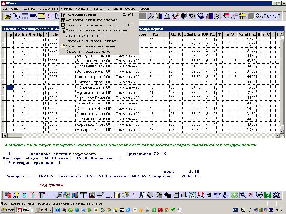Click the "ОбщПлщ" column header

(192, 34)
